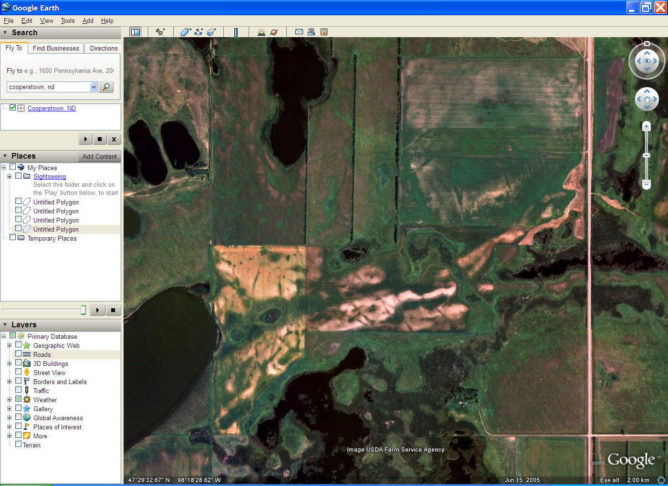
Task: Click the Street View pegman layer icon
Action: click(x=27, y=372)
